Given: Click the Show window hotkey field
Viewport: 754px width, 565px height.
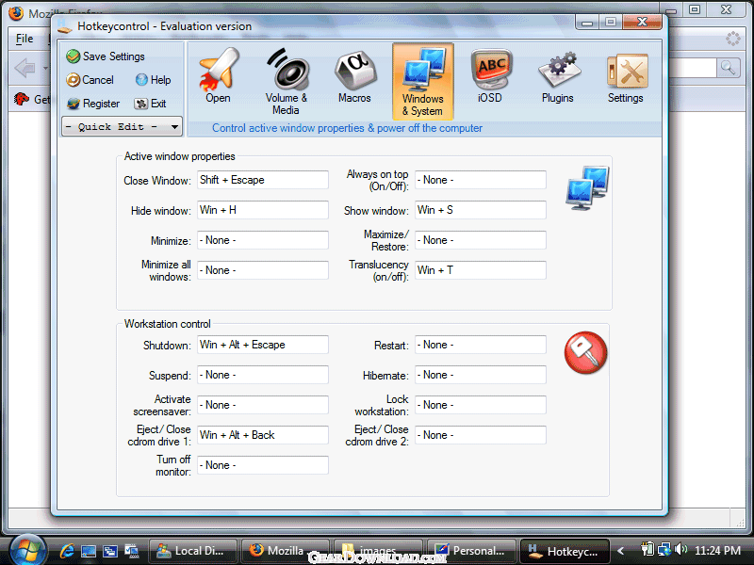Looking at the screenshot, I should [x=481, y=210].
